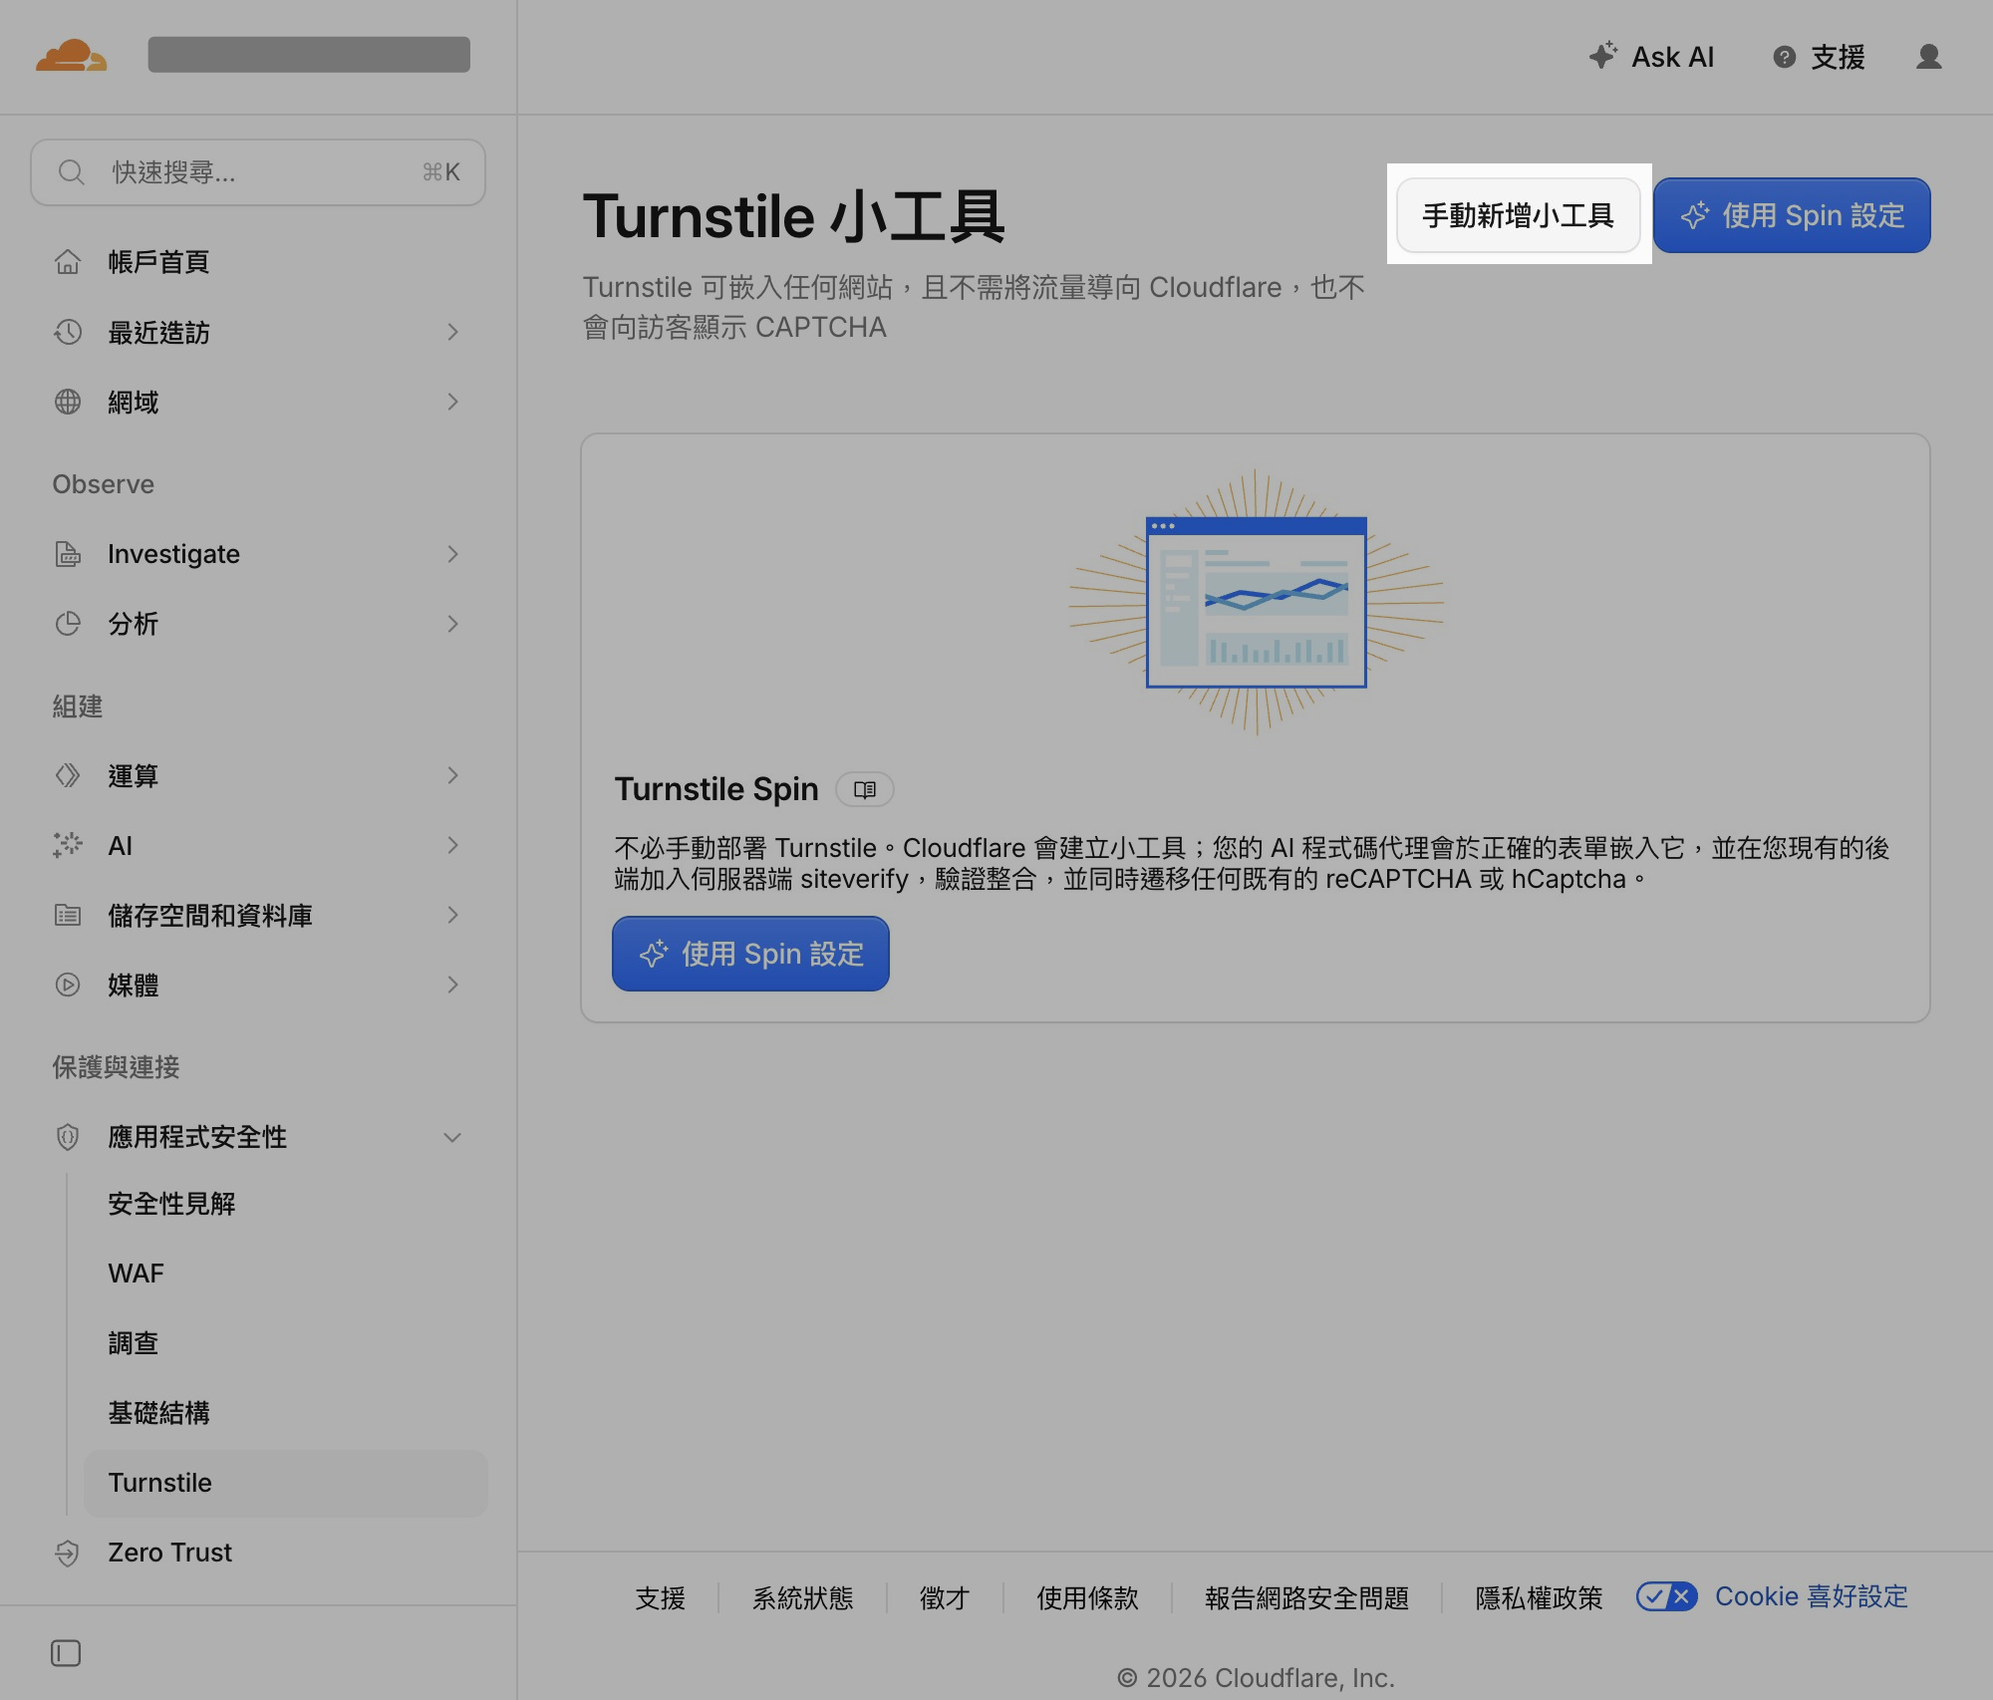
Task: Expand the 媒體 chevron
Action: tap(452, 985)
